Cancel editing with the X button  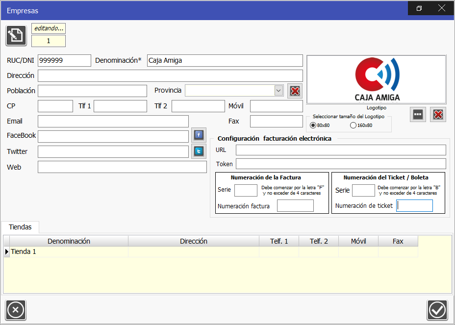(16, 310)
